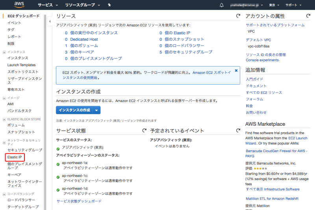Open イベント in the sidebar

point(14,23)
